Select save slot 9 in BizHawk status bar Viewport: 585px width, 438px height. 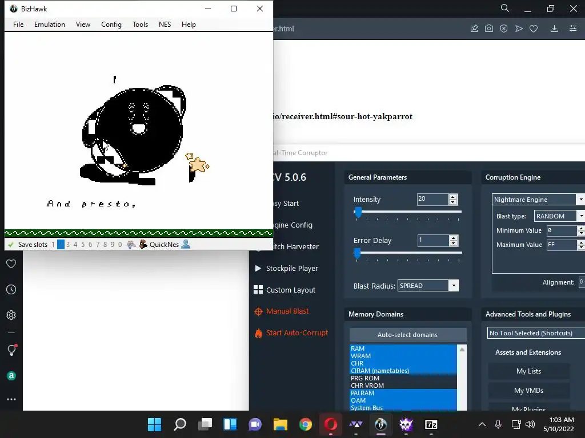[113, 244]
